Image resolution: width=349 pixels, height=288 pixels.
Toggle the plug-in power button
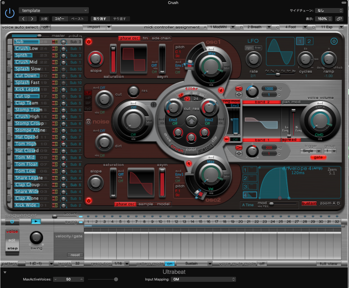[x=10, y=13]
